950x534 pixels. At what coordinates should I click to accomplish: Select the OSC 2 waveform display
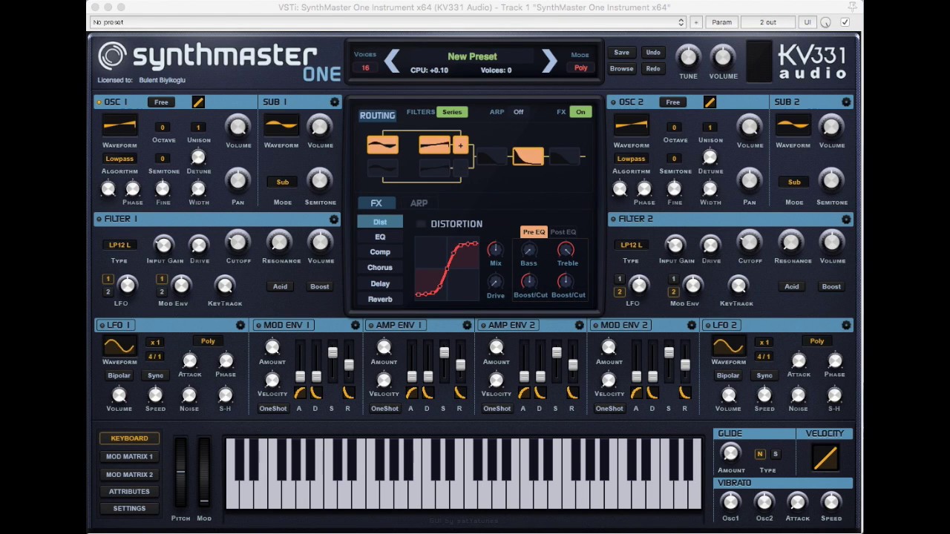click(631, 125)
